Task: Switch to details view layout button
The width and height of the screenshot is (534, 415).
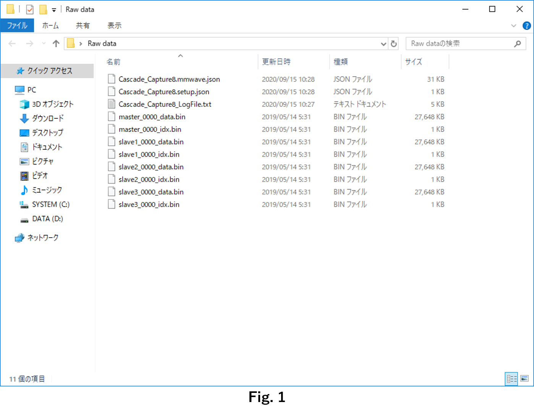Action: point(511,379)
